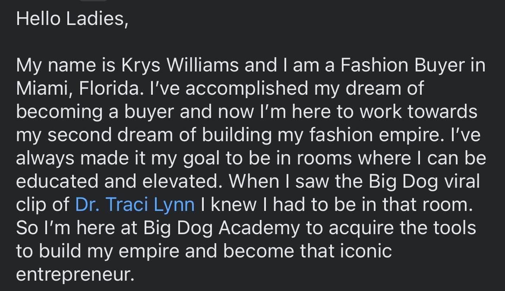Click the words "Big Dog viral"
Image resolution: width=505 pixels, height=291 pixels.
[x=424, y=182]
